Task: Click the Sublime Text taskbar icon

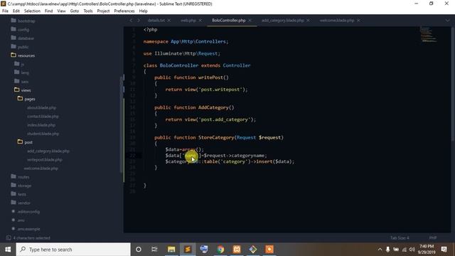Action: click(x=188, y=250)
